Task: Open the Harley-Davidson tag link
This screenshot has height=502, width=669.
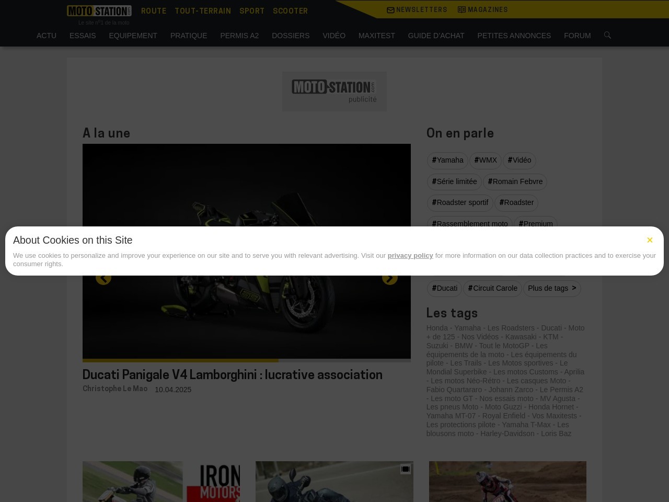Action: pyautogui.click(x=507, y=433)
